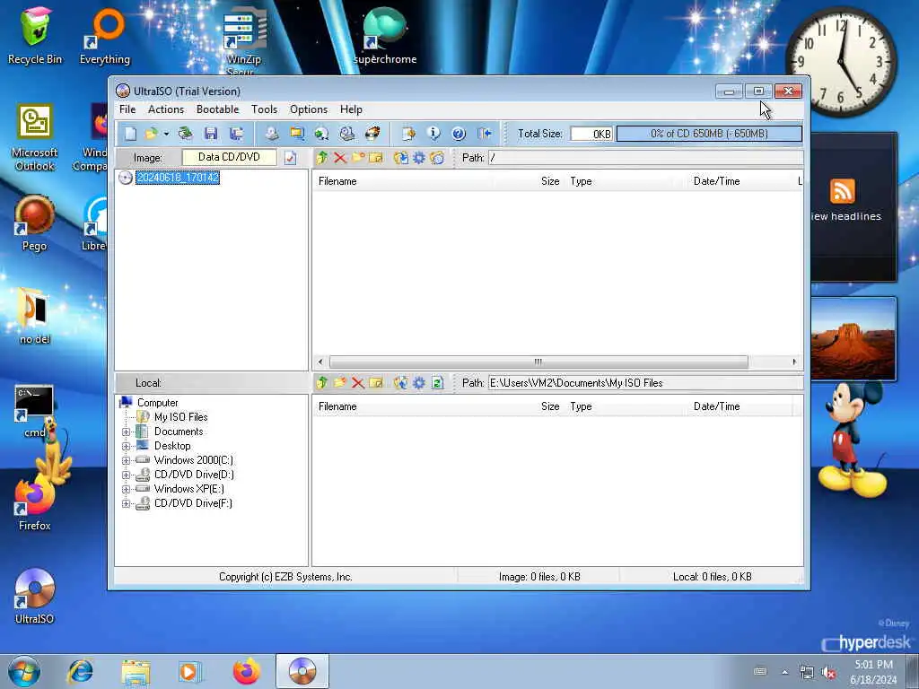The width and height of the screenshot is (919, 689).
Task: Open the File menu
Action: (127, 109)
